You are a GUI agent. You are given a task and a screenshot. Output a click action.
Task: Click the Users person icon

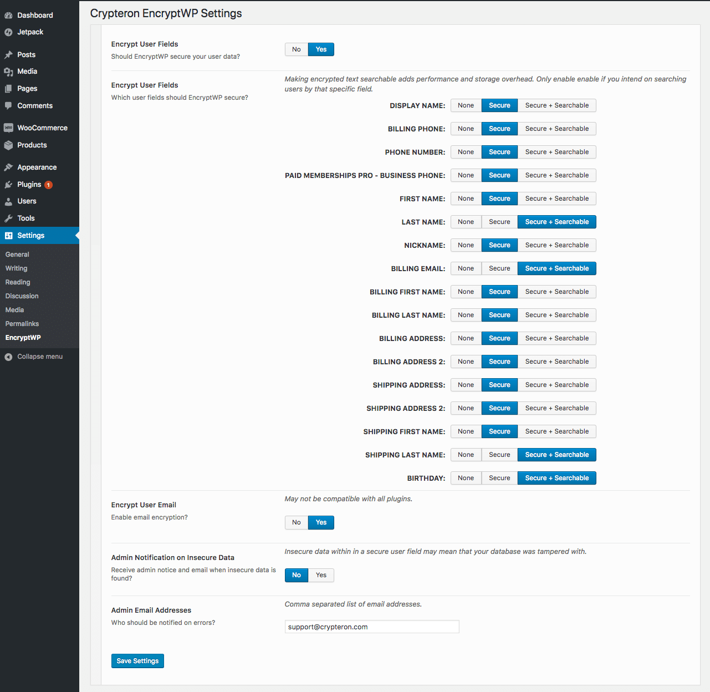coord(8,201)
